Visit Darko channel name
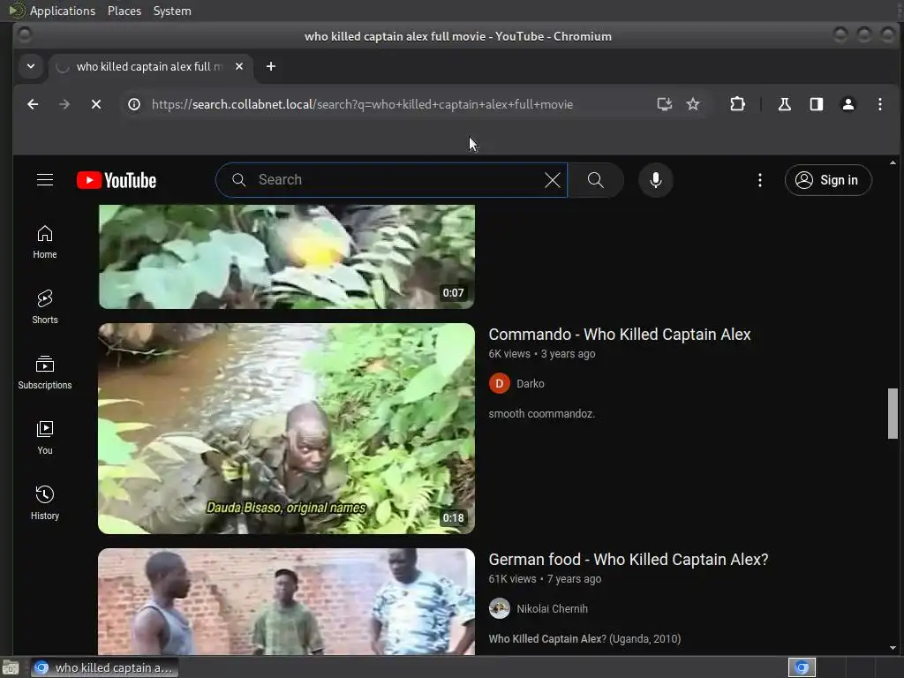904x678 pixels. [x=530, y=383]
